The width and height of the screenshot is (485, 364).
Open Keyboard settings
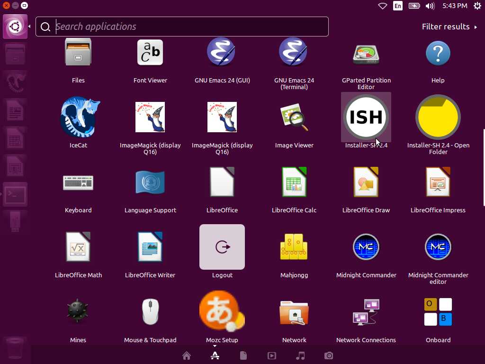(78, 182)
